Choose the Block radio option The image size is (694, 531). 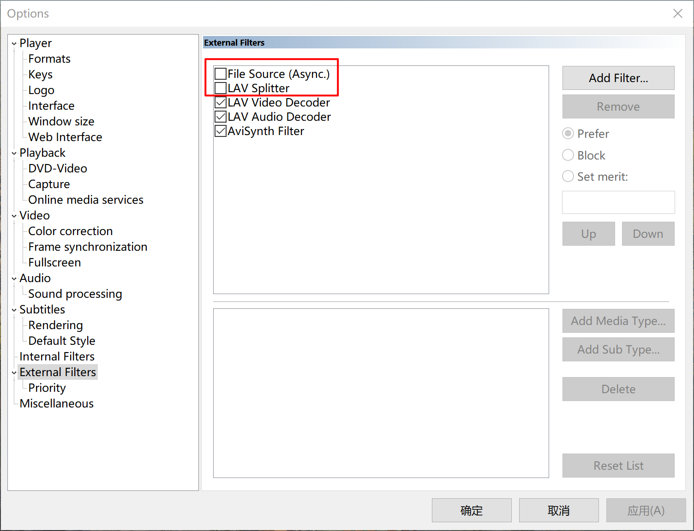[x=568, y=155]
